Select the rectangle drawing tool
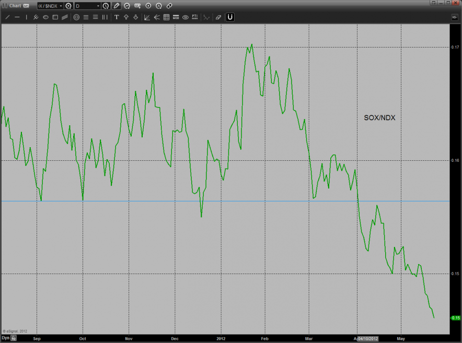The width and height of the screenshot is (462, 343). (55, 17)
